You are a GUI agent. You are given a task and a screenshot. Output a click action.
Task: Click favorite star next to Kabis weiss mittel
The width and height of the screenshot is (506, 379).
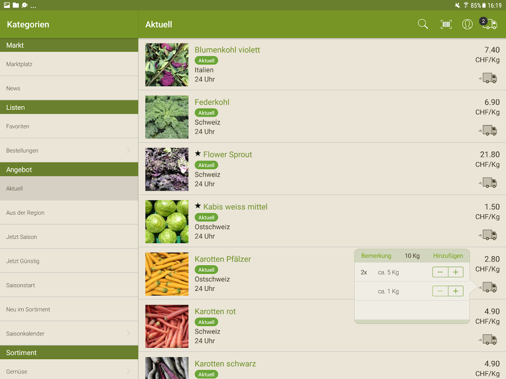[x=198, y=206]
